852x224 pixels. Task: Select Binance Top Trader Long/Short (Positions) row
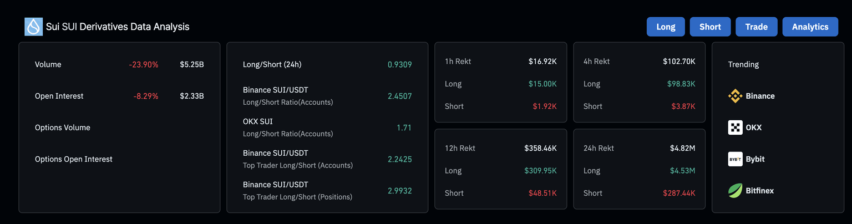point(327,191)
